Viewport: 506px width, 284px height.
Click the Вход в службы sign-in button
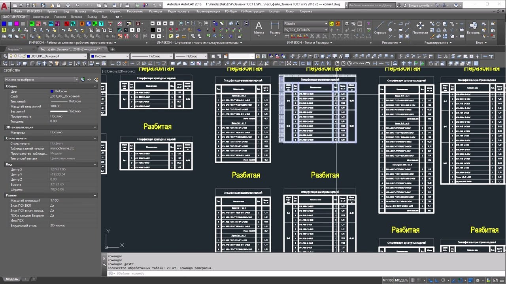coord(418,5)
